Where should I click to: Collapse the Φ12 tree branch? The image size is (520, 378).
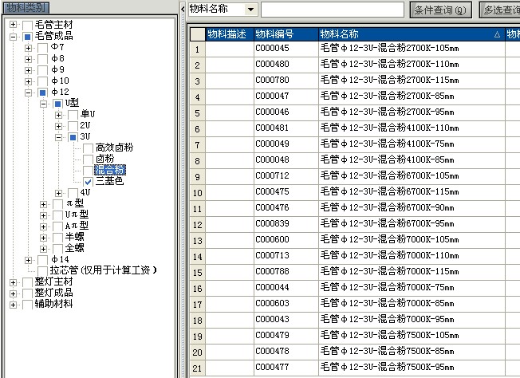click(29, 93)
